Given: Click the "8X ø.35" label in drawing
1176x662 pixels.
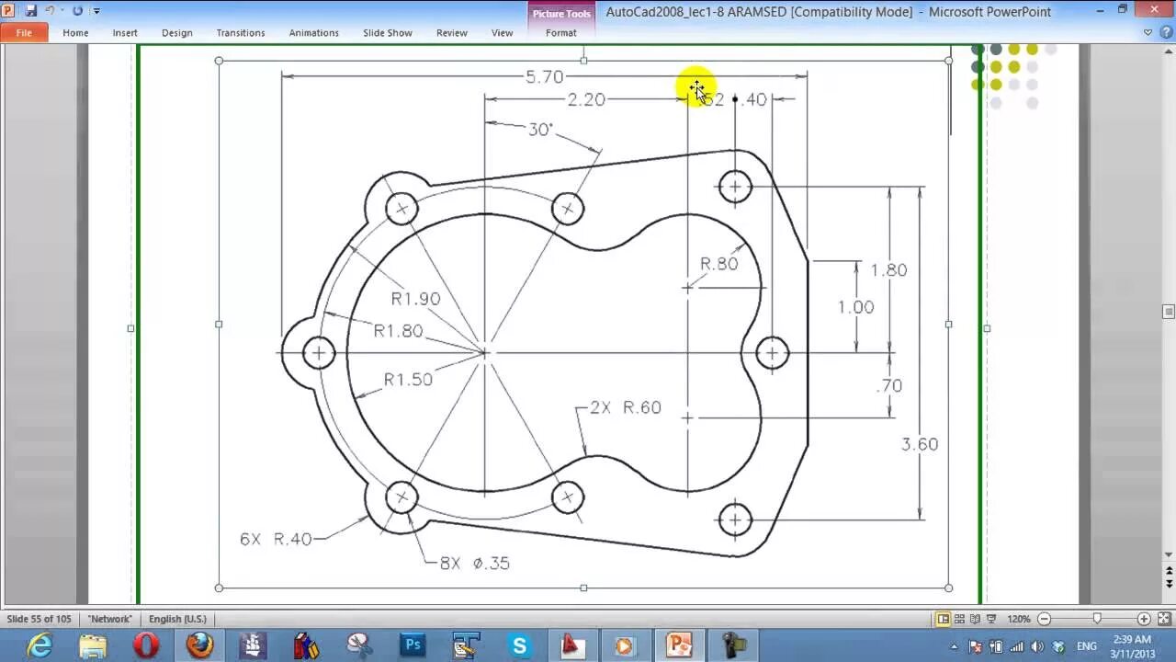Looking at the screenshot, I should 474,563.
